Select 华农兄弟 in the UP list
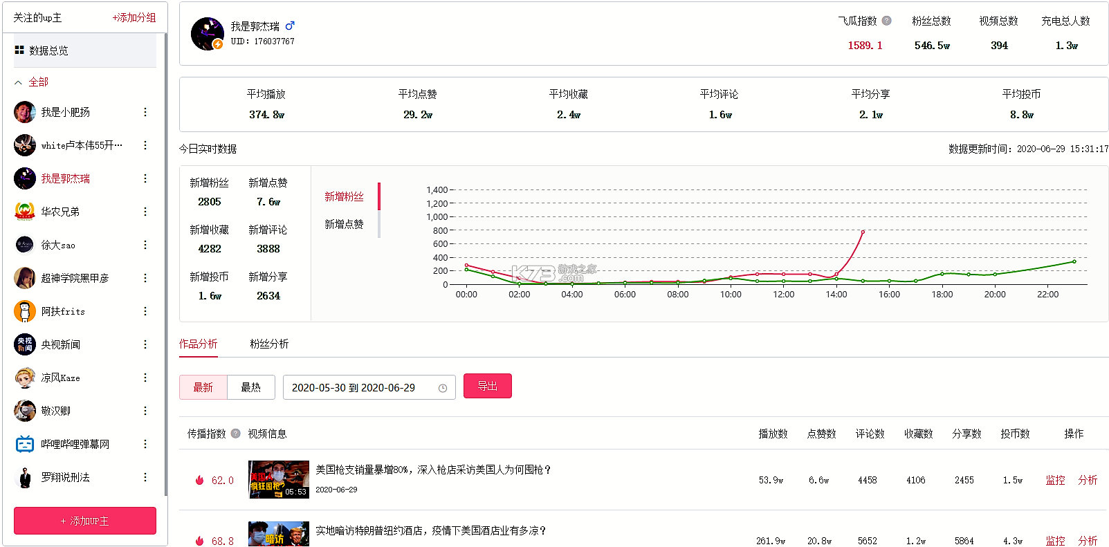 click(60, 212)
